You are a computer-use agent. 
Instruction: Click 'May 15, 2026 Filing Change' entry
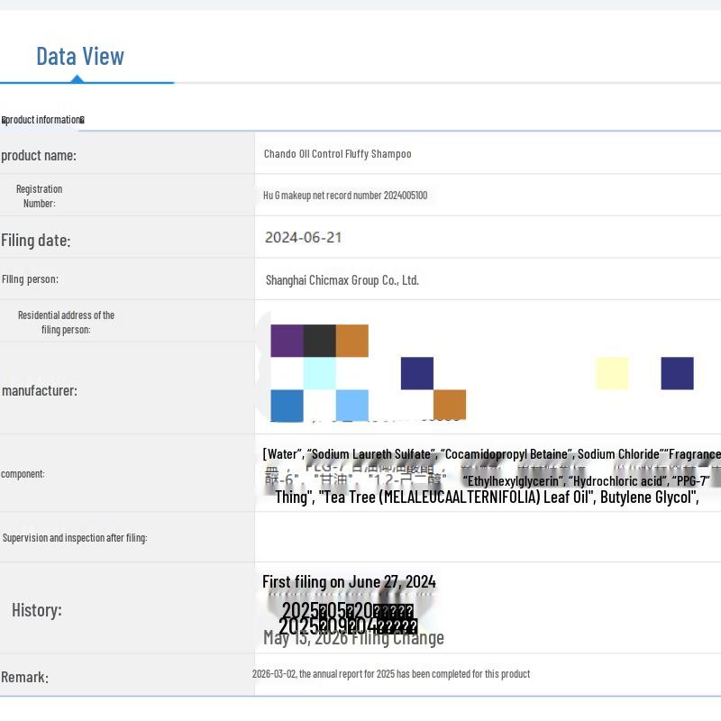(353, 639)
